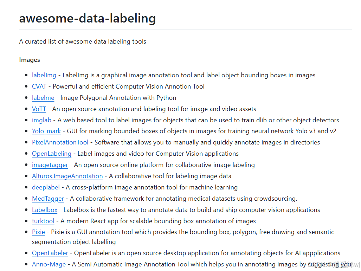Image resolution: width=361 pixels, height=271 pixels.
Task: Follow the Anno-Mage link
Action: click(49, 264)
